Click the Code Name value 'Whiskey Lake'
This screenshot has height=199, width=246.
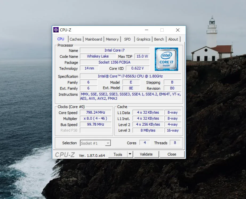[x=98, y=56]
